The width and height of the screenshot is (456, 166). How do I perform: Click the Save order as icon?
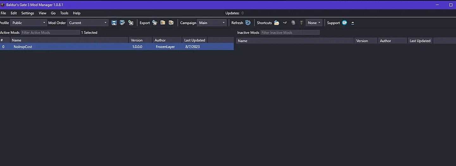(x=122, y=23)
